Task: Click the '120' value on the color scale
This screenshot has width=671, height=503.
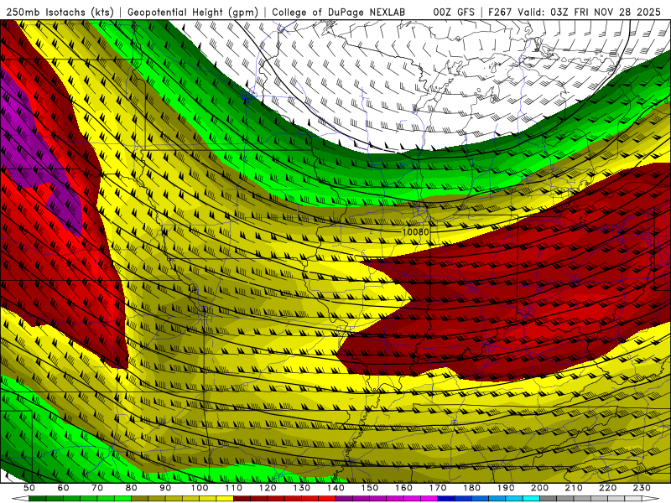Action: click(268, 488)
